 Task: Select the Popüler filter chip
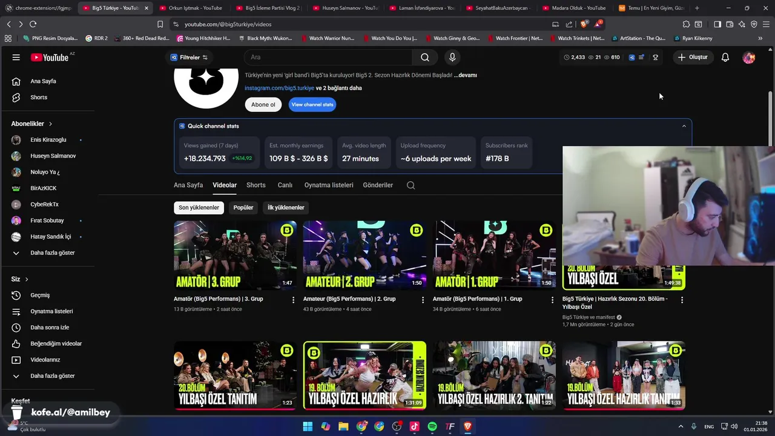click(x=243, y=208)
